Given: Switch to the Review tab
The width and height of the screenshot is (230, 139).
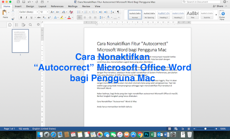Looking at the screenshot, I should click(86, 6).
